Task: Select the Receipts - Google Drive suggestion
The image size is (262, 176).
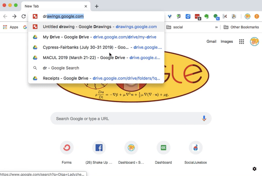Action: click(x=96, y=78)
